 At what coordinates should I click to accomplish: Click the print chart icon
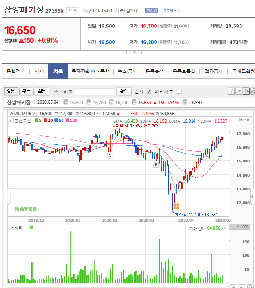(x=253, y=91)
